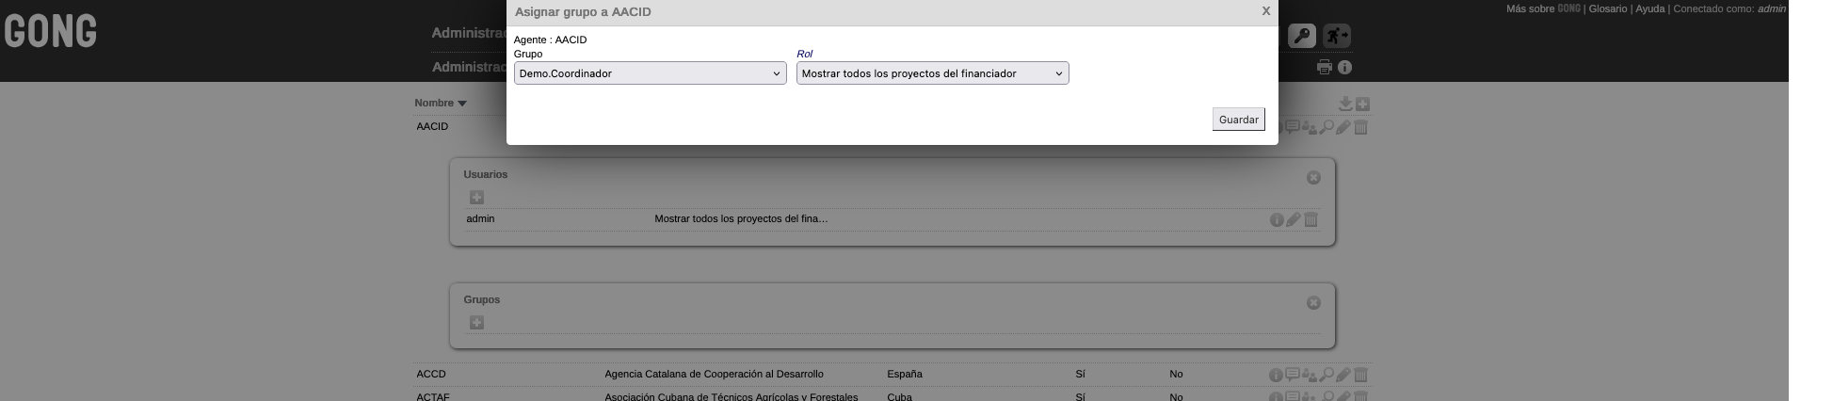Screen dimensions: 1833x401
Task: Open the Rol dropdown
Action: coord(932,73)
